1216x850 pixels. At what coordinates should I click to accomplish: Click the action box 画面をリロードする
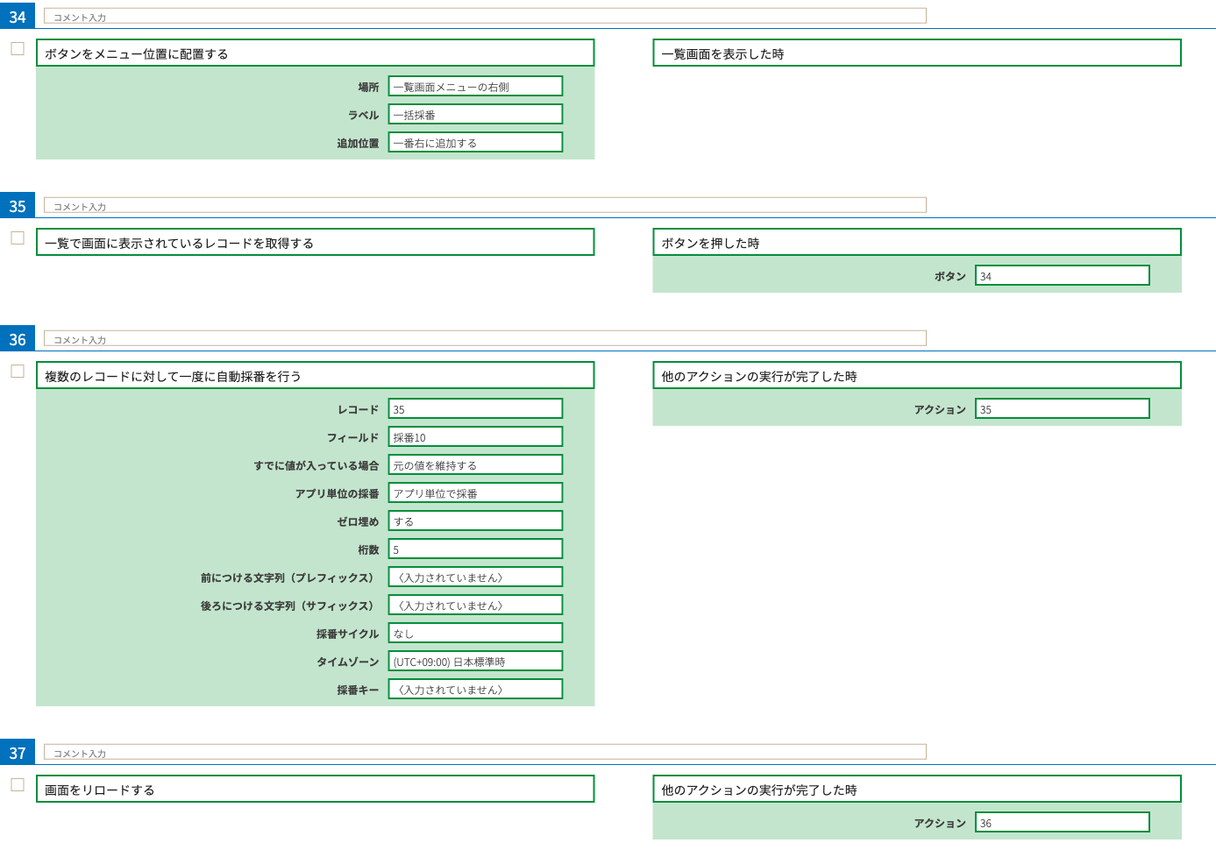pos(315,790)
